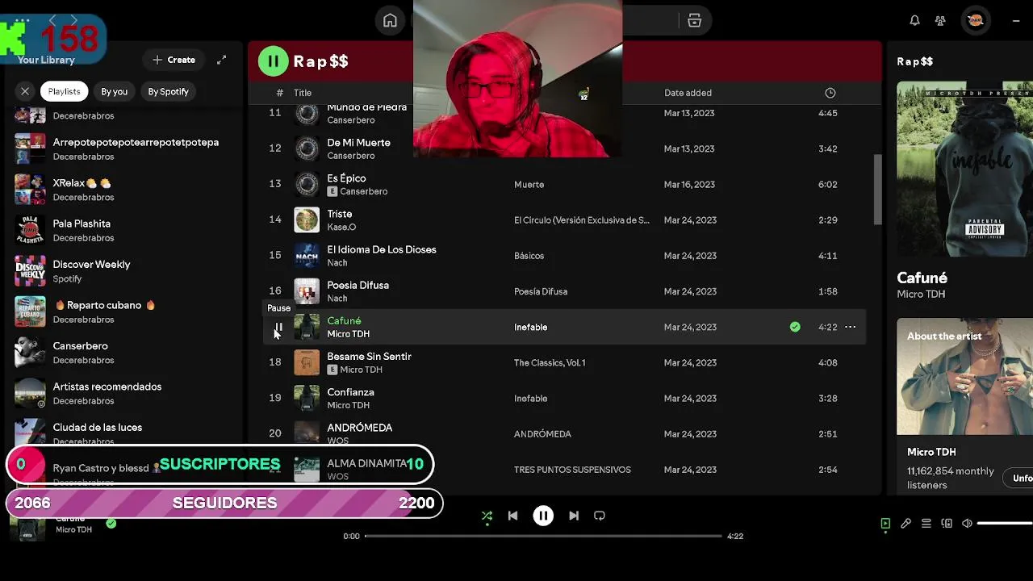Select the By you filter chip
This screenshot has width=1033, height=581.
click(114, 91)
